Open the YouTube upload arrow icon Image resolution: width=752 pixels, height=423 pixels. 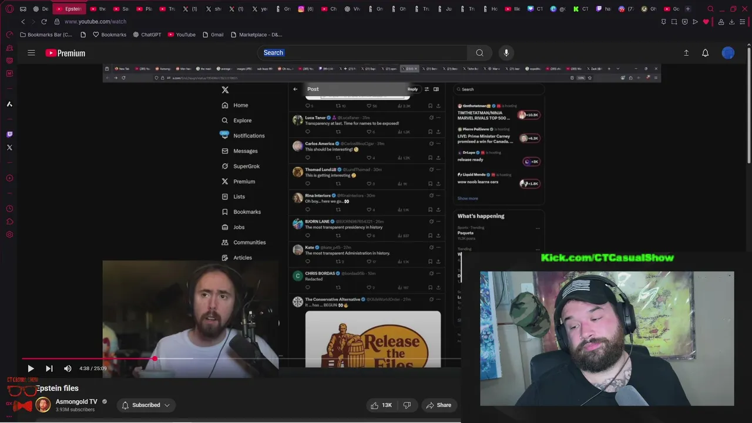[x=686, y=53]
